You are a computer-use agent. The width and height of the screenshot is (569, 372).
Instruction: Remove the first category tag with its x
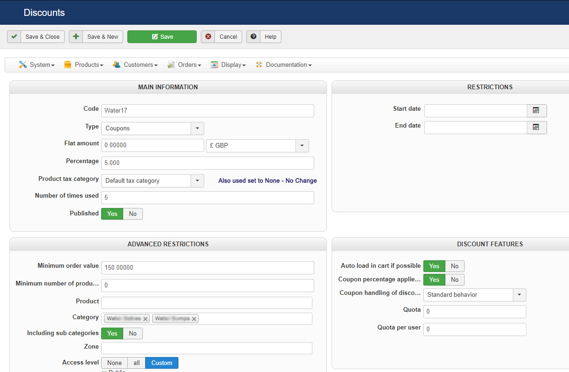pyautogui.click(x=146, y=319)
